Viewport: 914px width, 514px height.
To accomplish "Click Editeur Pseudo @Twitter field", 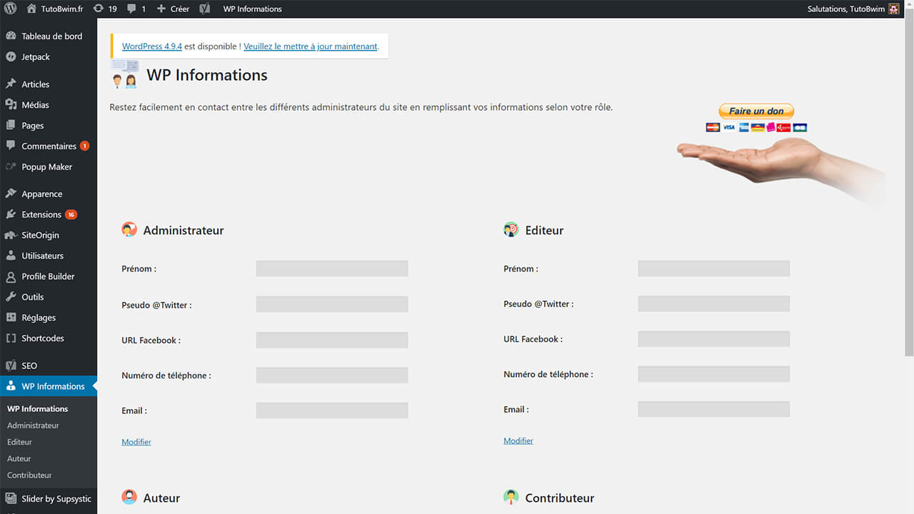I will click(x=714, y=303).
